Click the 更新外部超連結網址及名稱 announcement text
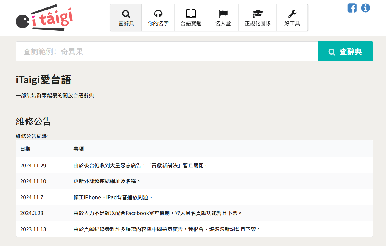 [107, 181]
